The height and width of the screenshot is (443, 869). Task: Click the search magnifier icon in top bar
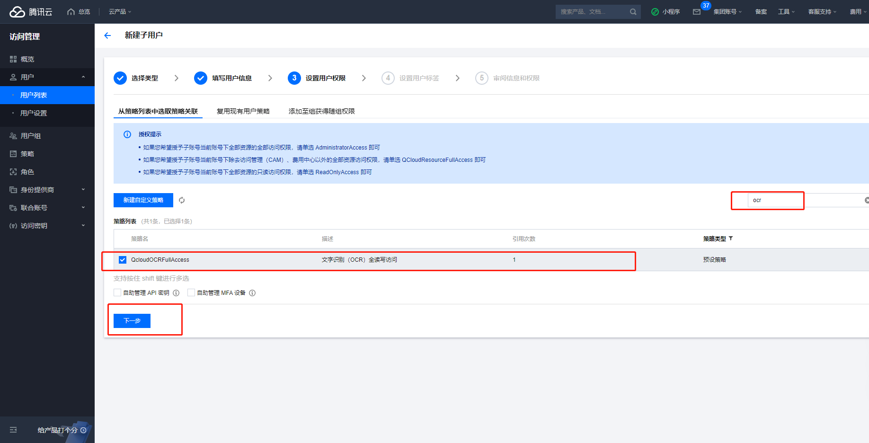633,12
